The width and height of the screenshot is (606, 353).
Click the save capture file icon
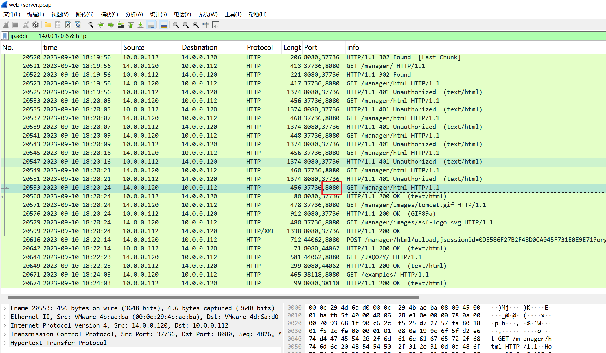click(58, 25)
